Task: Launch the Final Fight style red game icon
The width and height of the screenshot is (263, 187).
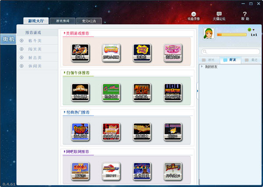Action: 111,132
